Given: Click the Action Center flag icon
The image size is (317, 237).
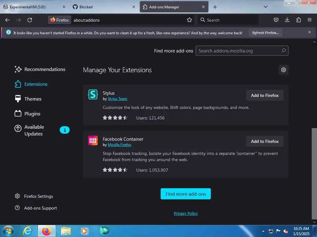Looking at the screenshot, I should click(x=278, y=231).
